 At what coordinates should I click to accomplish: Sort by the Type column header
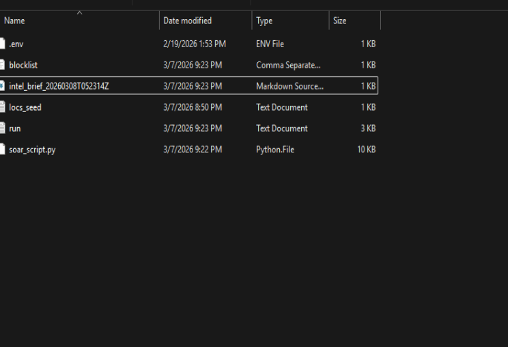(264, 21)
